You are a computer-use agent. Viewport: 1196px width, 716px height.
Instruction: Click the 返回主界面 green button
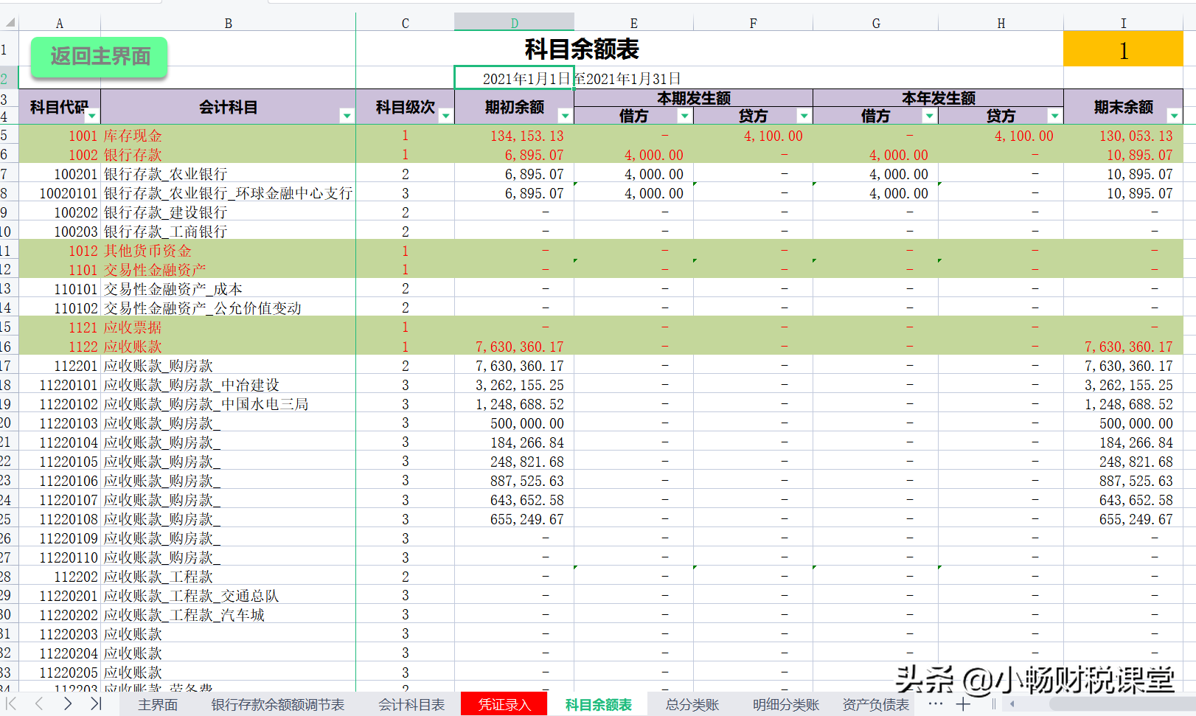coord(98,57)
